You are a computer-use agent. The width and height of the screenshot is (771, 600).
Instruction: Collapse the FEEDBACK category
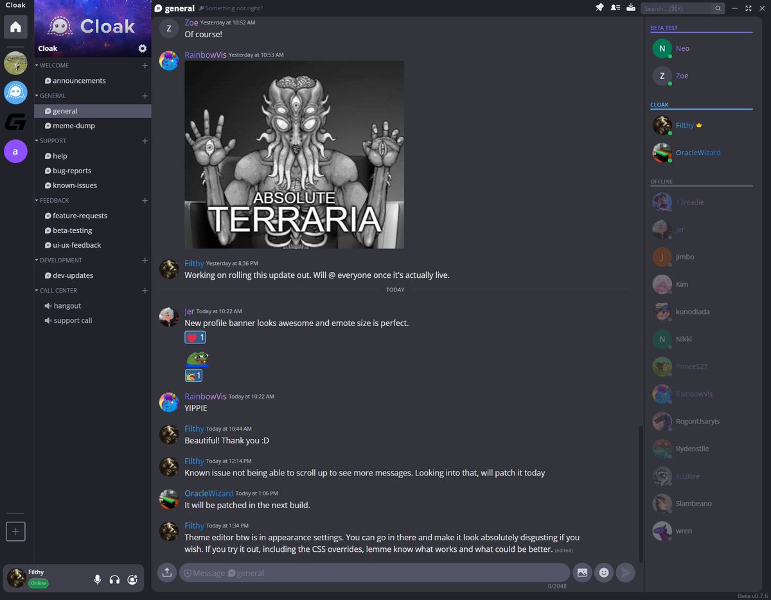(54, 200)
